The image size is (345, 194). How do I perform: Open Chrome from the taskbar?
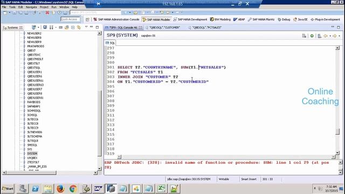tap(73, 189)
